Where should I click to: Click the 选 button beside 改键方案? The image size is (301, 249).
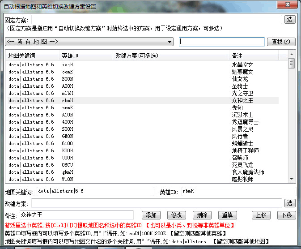pos(290,203)
